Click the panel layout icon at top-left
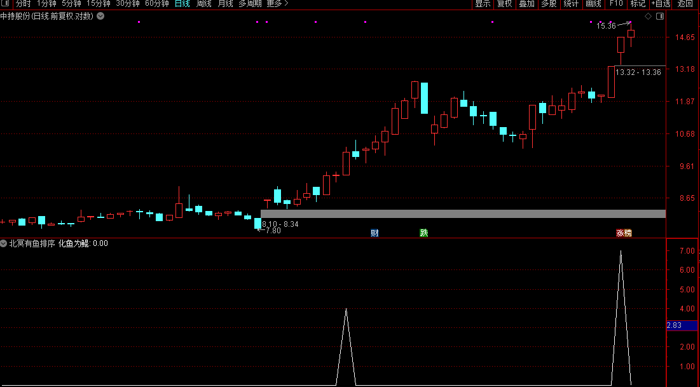This screenshot has width=700, height=387. click(x=6, y=4)
